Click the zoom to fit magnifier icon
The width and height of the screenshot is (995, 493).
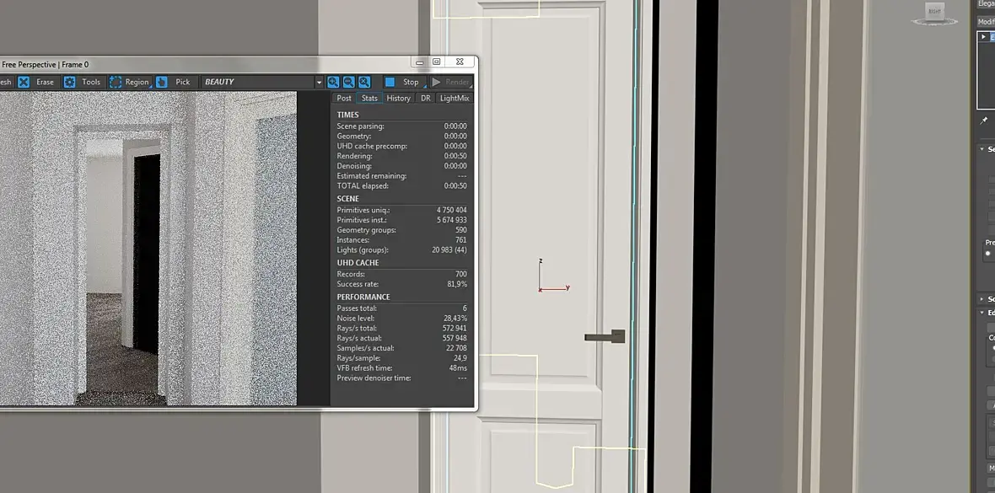[364, 82]
